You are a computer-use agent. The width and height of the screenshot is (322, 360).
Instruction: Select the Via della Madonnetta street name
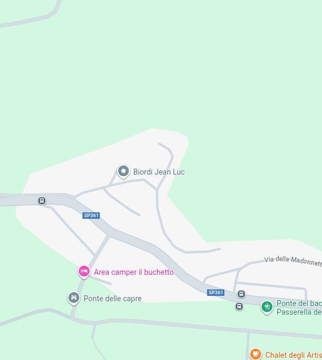click(293, 261)
